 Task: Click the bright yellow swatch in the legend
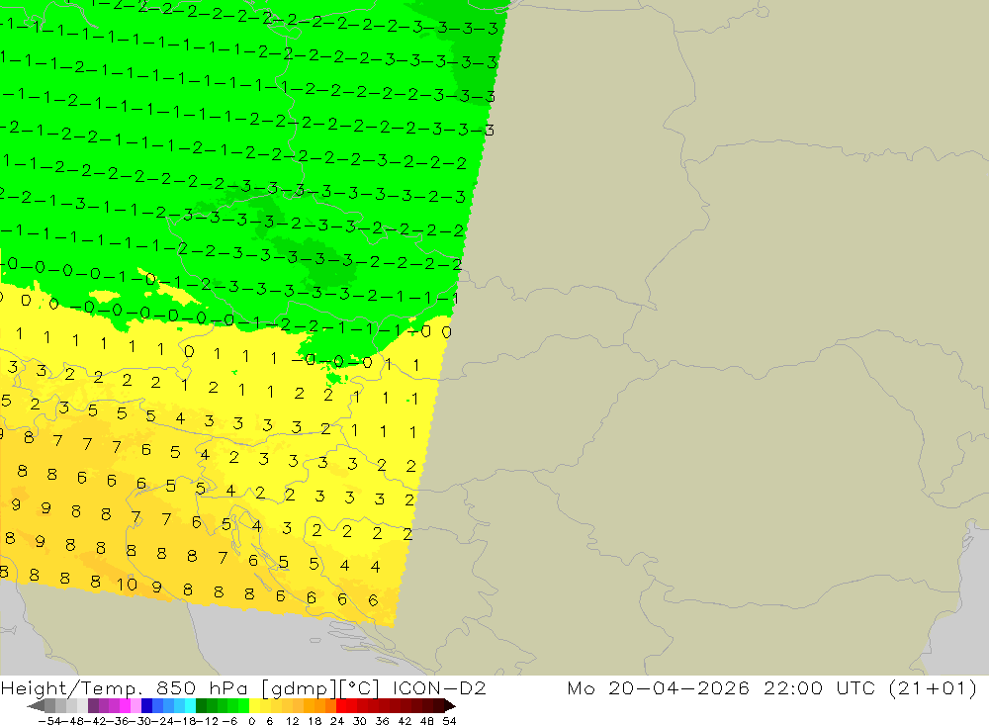click(254, 706)
